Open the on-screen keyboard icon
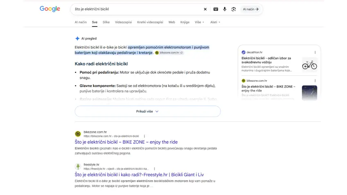The width and height of the screenshot is (347, 195). tap(216, 9)
